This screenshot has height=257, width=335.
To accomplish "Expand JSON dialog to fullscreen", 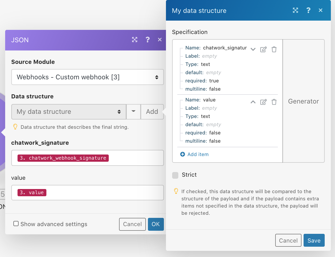I will click(x=135, y=40).
